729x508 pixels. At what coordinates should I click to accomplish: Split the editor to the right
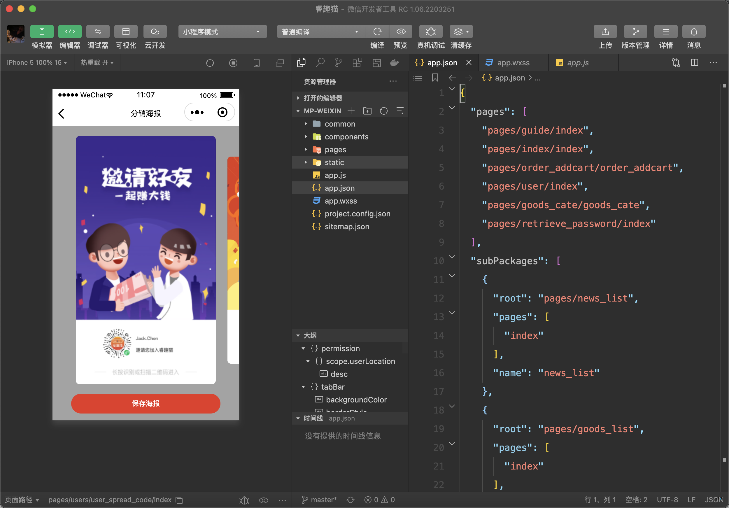[695, 62]
